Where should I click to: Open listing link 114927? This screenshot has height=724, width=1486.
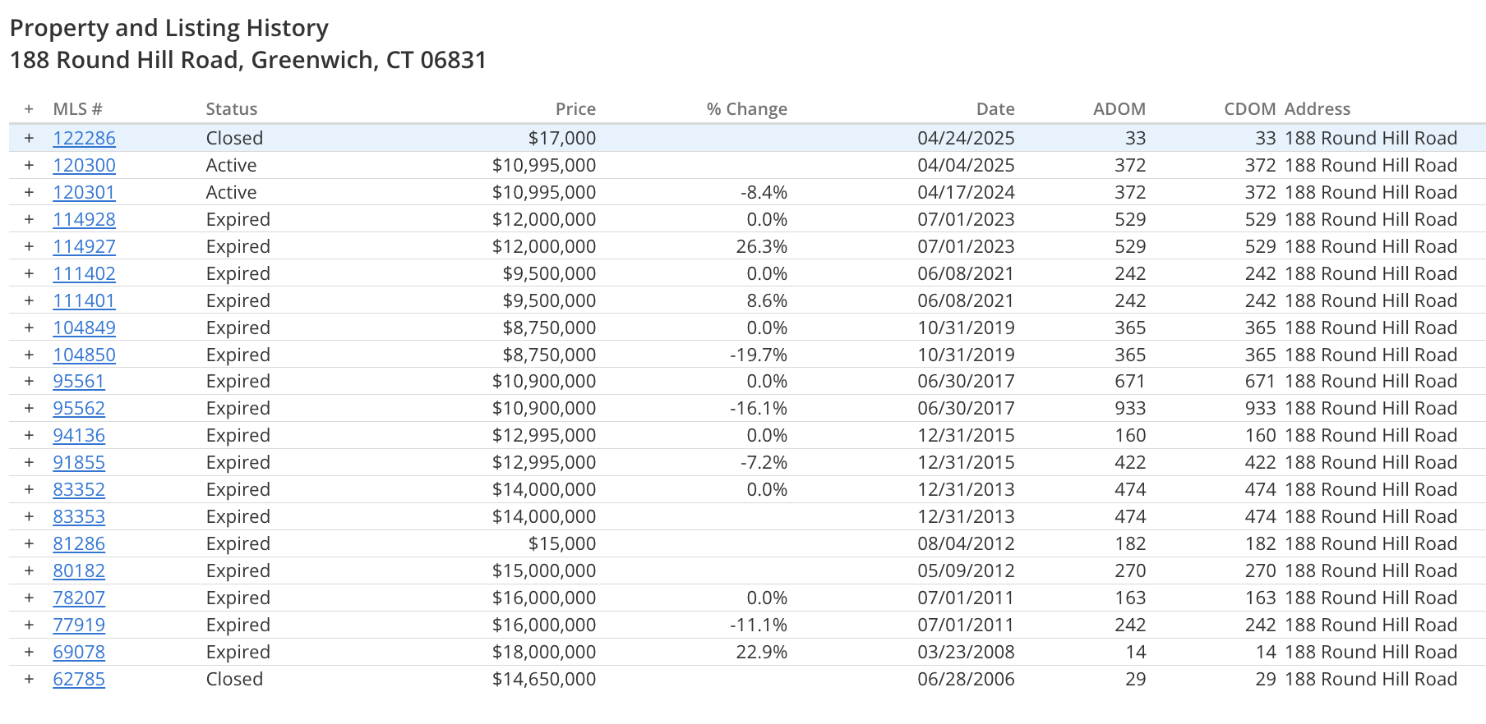click(84, 246)
